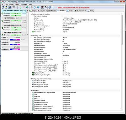Click the yellow alert toolbar icon

click(6, 7)
